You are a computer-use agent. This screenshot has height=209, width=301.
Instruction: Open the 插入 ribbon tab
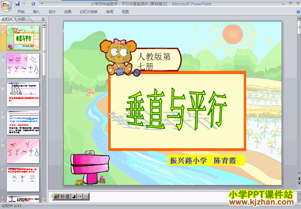[37, 12]
